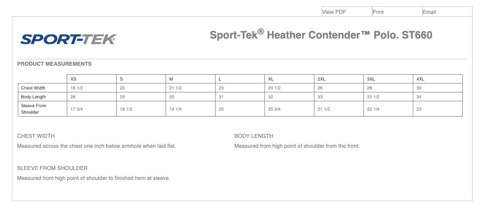Click the Chest Width row label
This screenshot has height=212, width=482.
(x=33, y=88)
